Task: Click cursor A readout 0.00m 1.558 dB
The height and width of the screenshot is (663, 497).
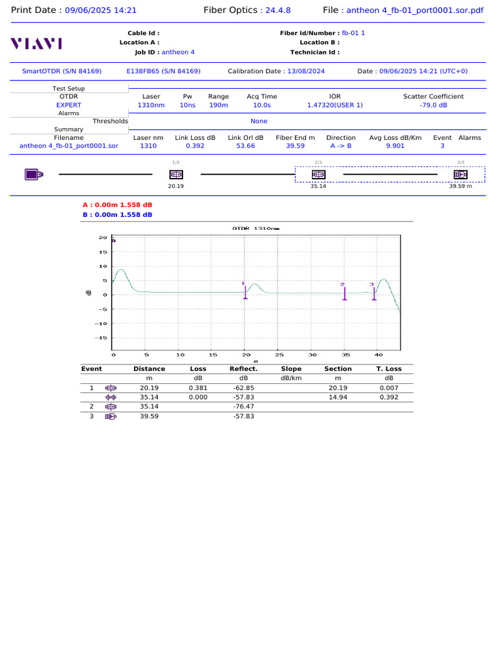Action: point(118,205)
